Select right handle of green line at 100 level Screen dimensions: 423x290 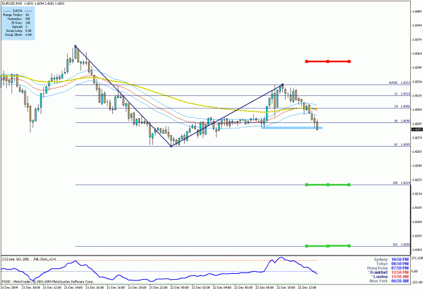[349, 185]
